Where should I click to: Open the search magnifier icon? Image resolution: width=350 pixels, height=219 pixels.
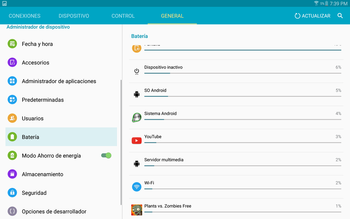tap(340, 16)
